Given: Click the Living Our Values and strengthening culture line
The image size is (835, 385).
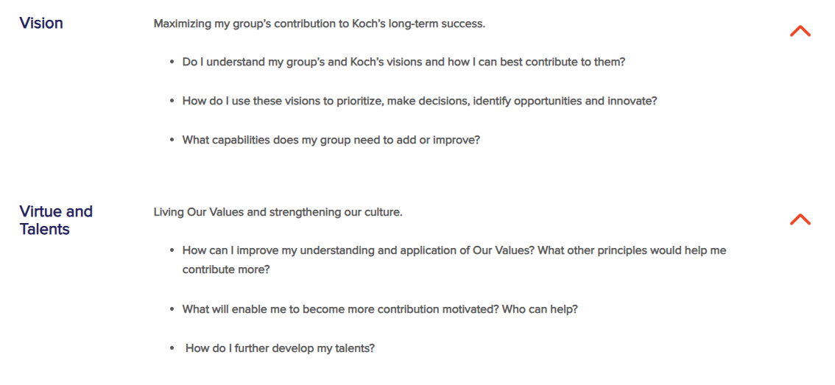Looking at the screenshot, I should point(278,212).
